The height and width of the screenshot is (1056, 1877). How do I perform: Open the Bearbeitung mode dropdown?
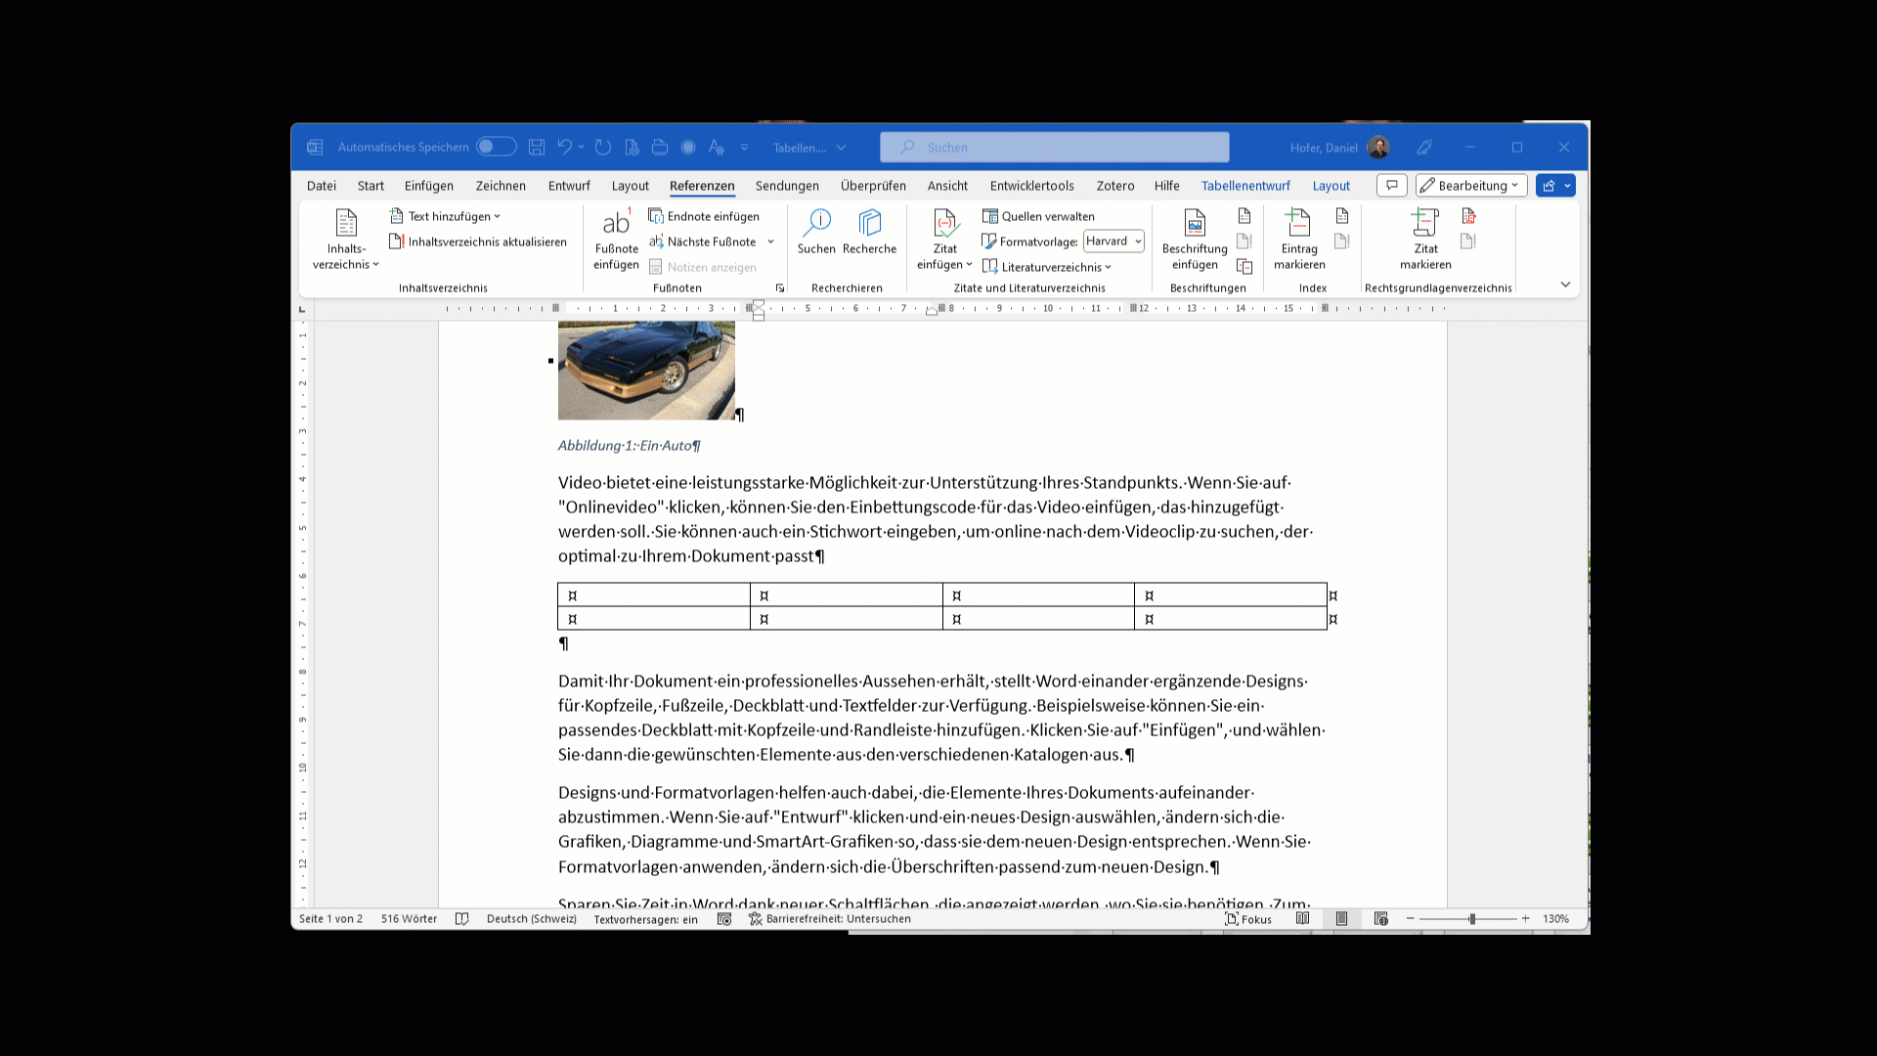click(x=1470, y=186)
